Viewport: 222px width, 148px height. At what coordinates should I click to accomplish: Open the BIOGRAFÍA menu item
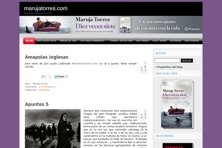[x=175, y=41]
